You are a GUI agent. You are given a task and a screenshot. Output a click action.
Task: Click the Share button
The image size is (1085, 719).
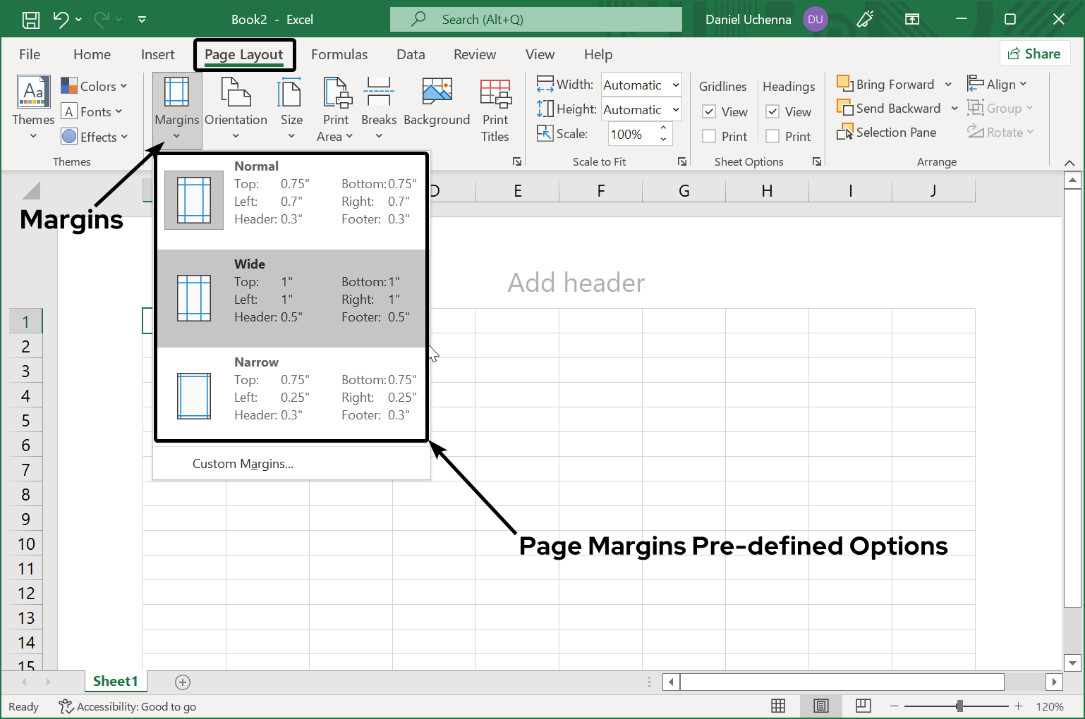[1035, 53]
